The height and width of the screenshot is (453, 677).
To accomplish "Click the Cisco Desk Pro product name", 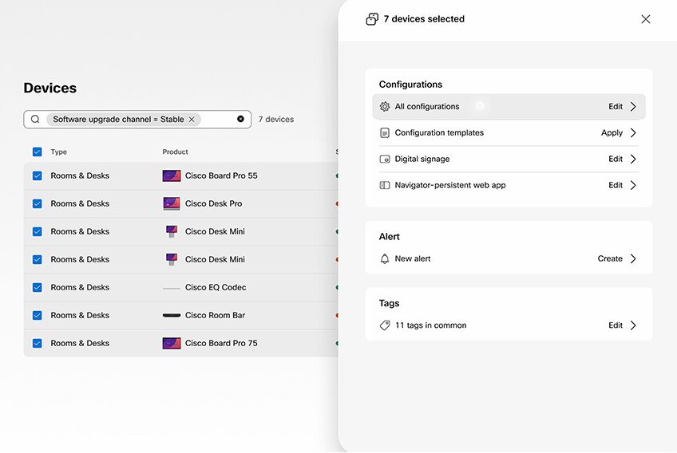I will coord(213,203).
